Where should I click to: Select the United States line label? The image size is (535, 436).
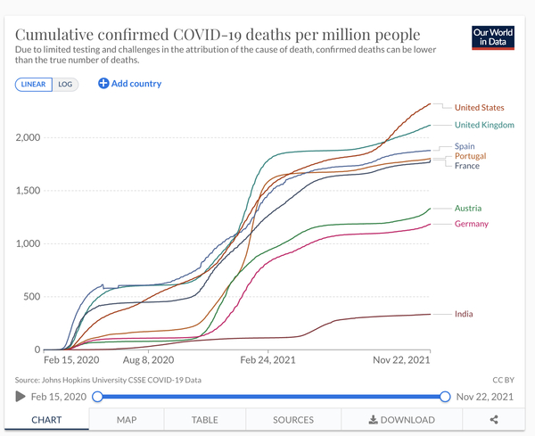[479, 108]
